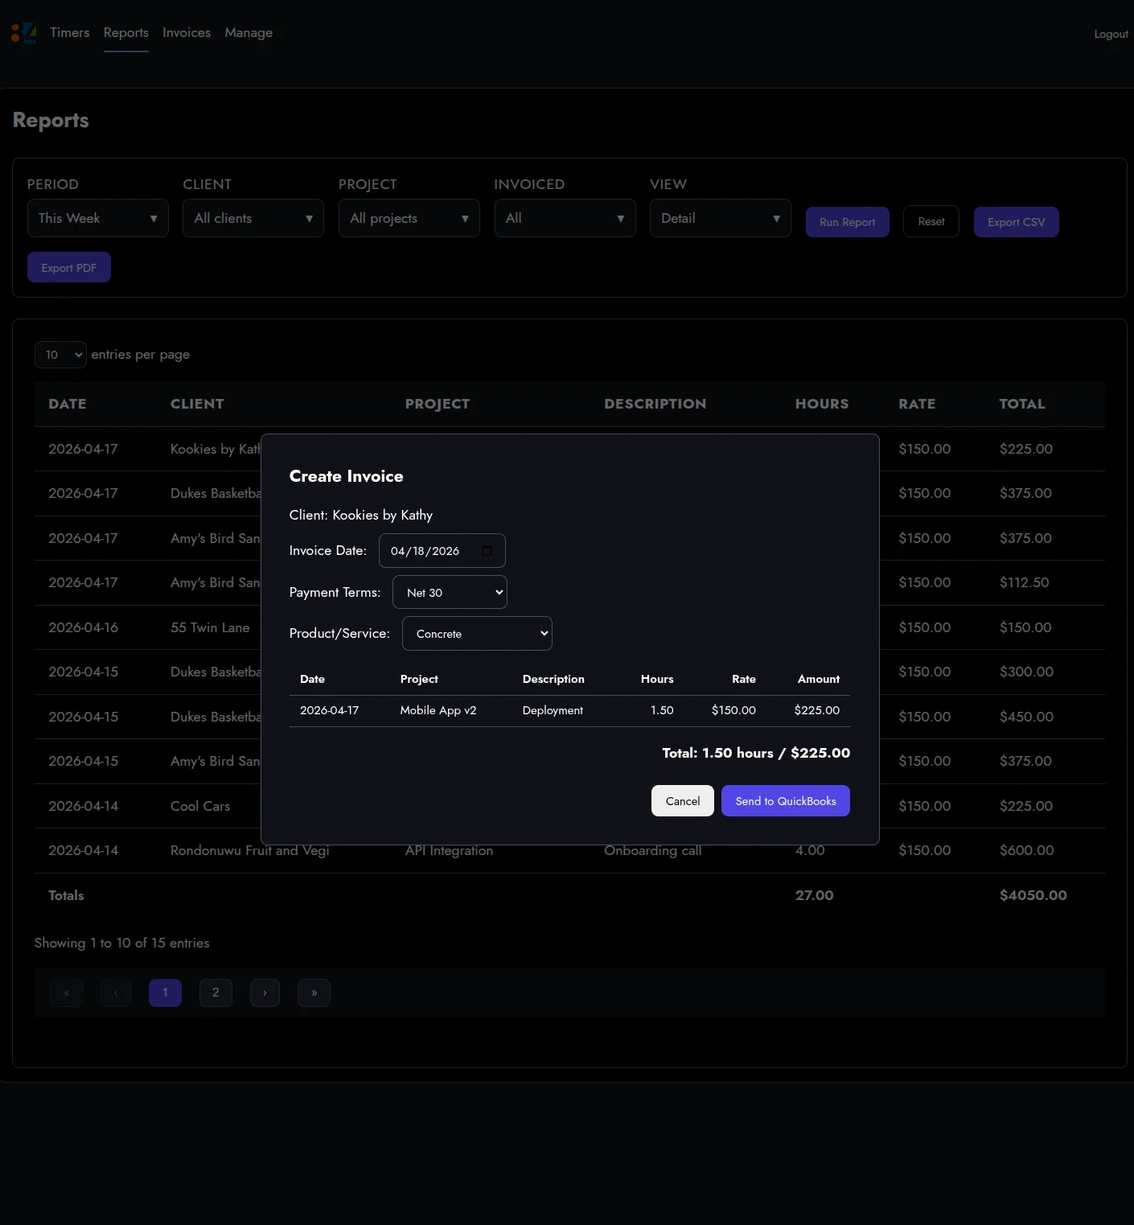This screenshot has height=1225, width=1134.
Task: Jump to last page arrow
Action: click(314, 993)
